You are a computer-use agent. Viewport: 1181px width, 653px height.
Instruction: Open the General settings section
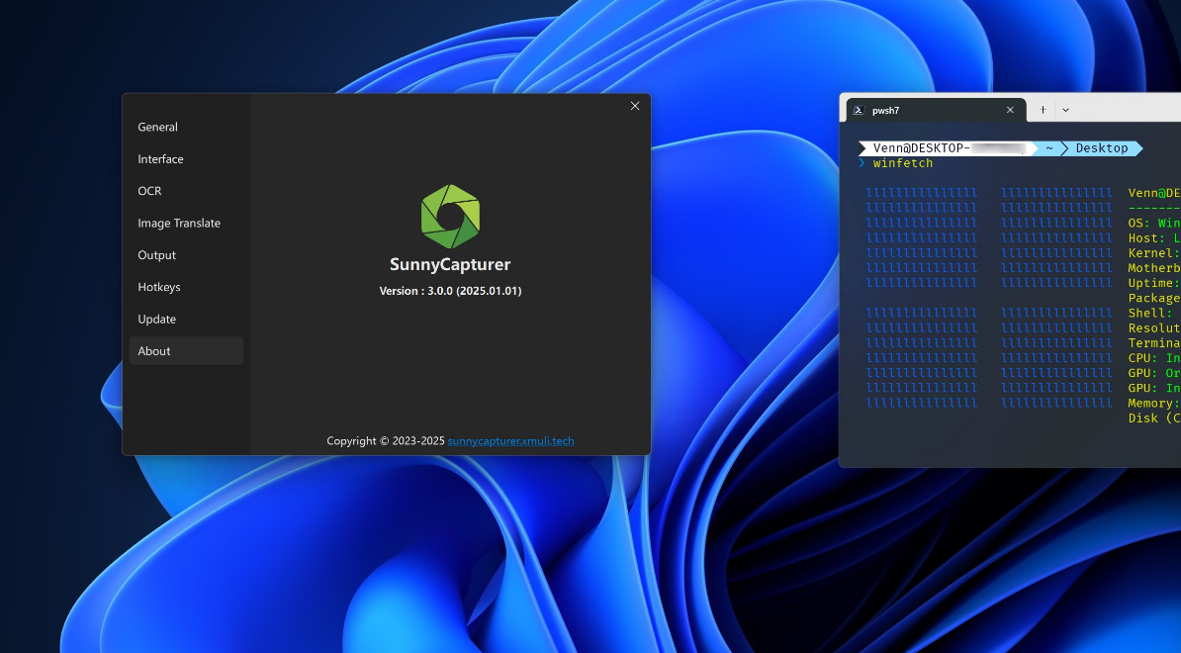[x=158, y=128]
